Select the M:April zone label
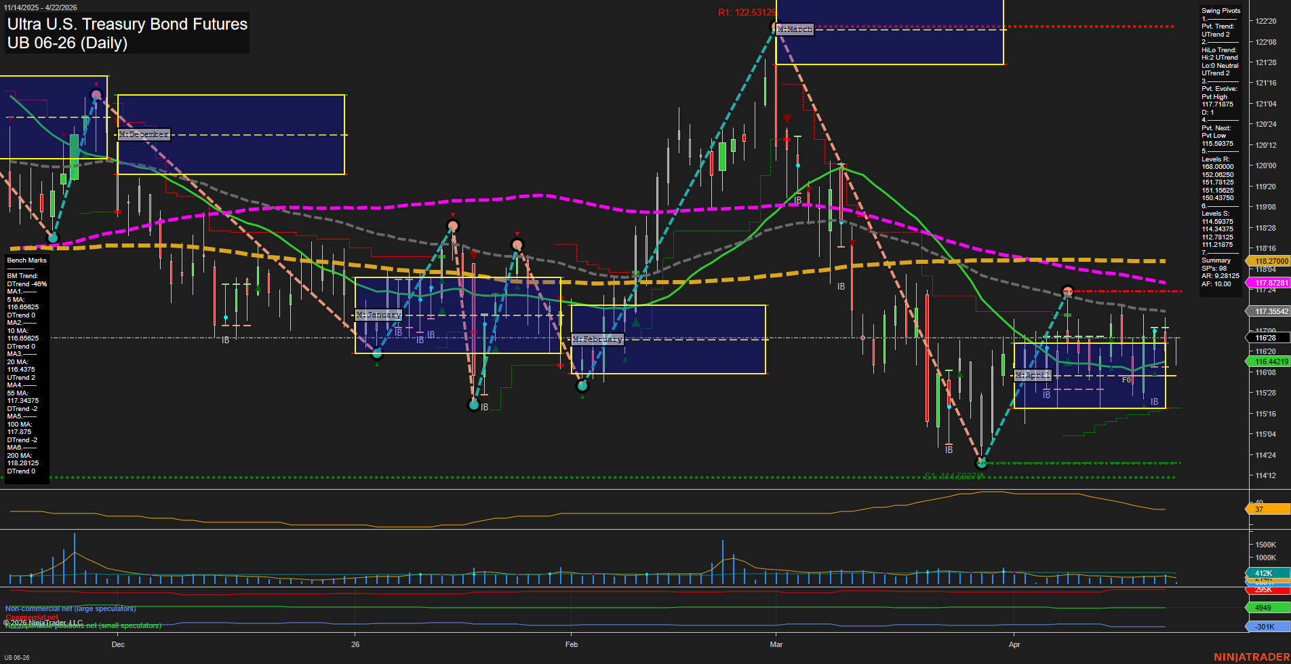 click(x=1032, y=374)
